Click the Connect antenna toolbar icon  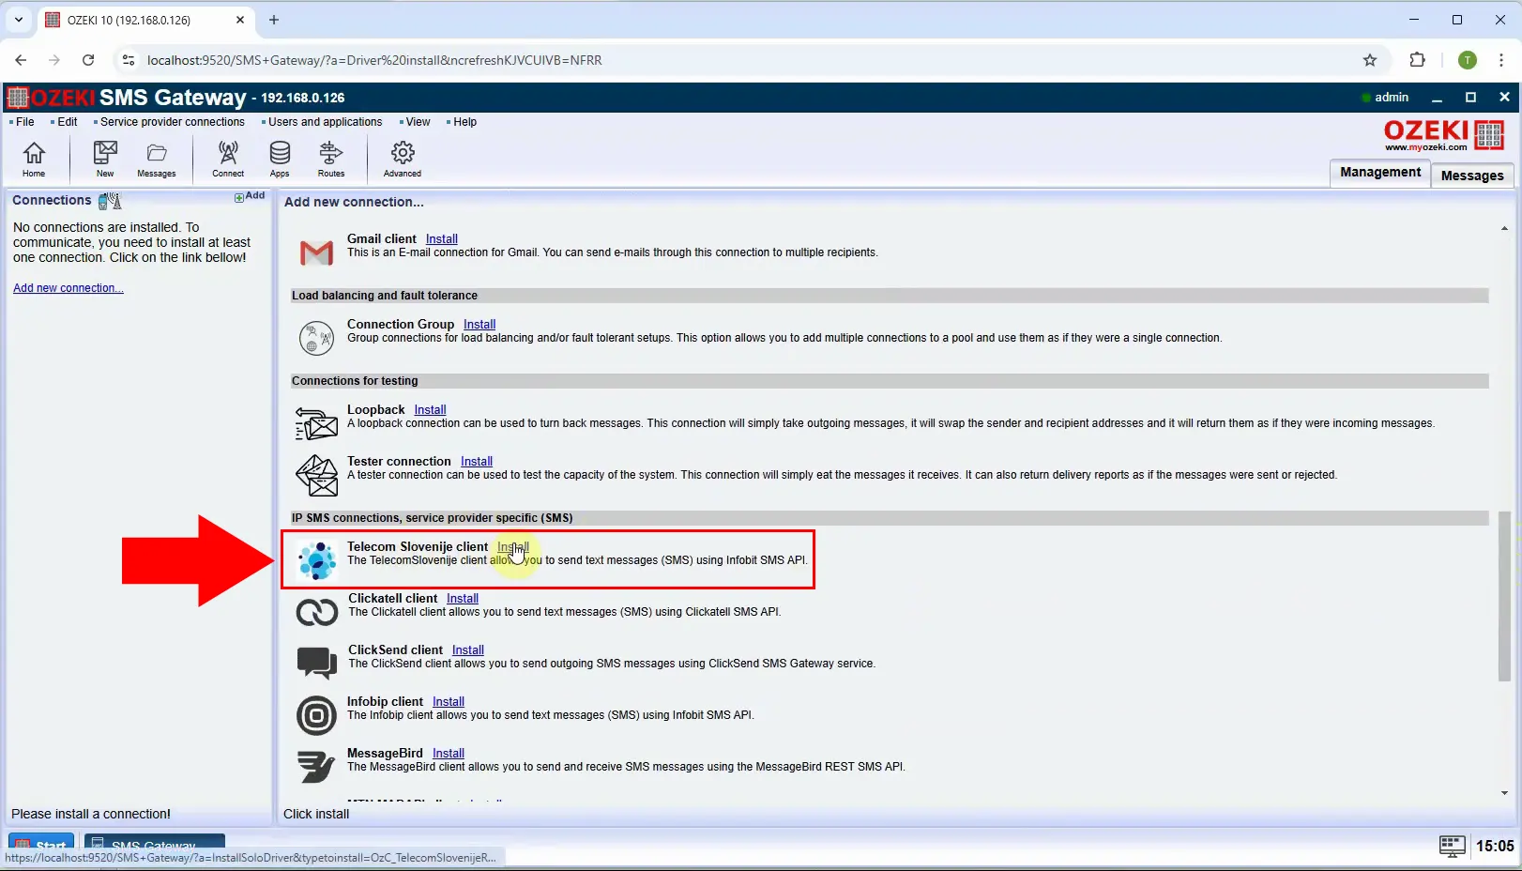228,158
